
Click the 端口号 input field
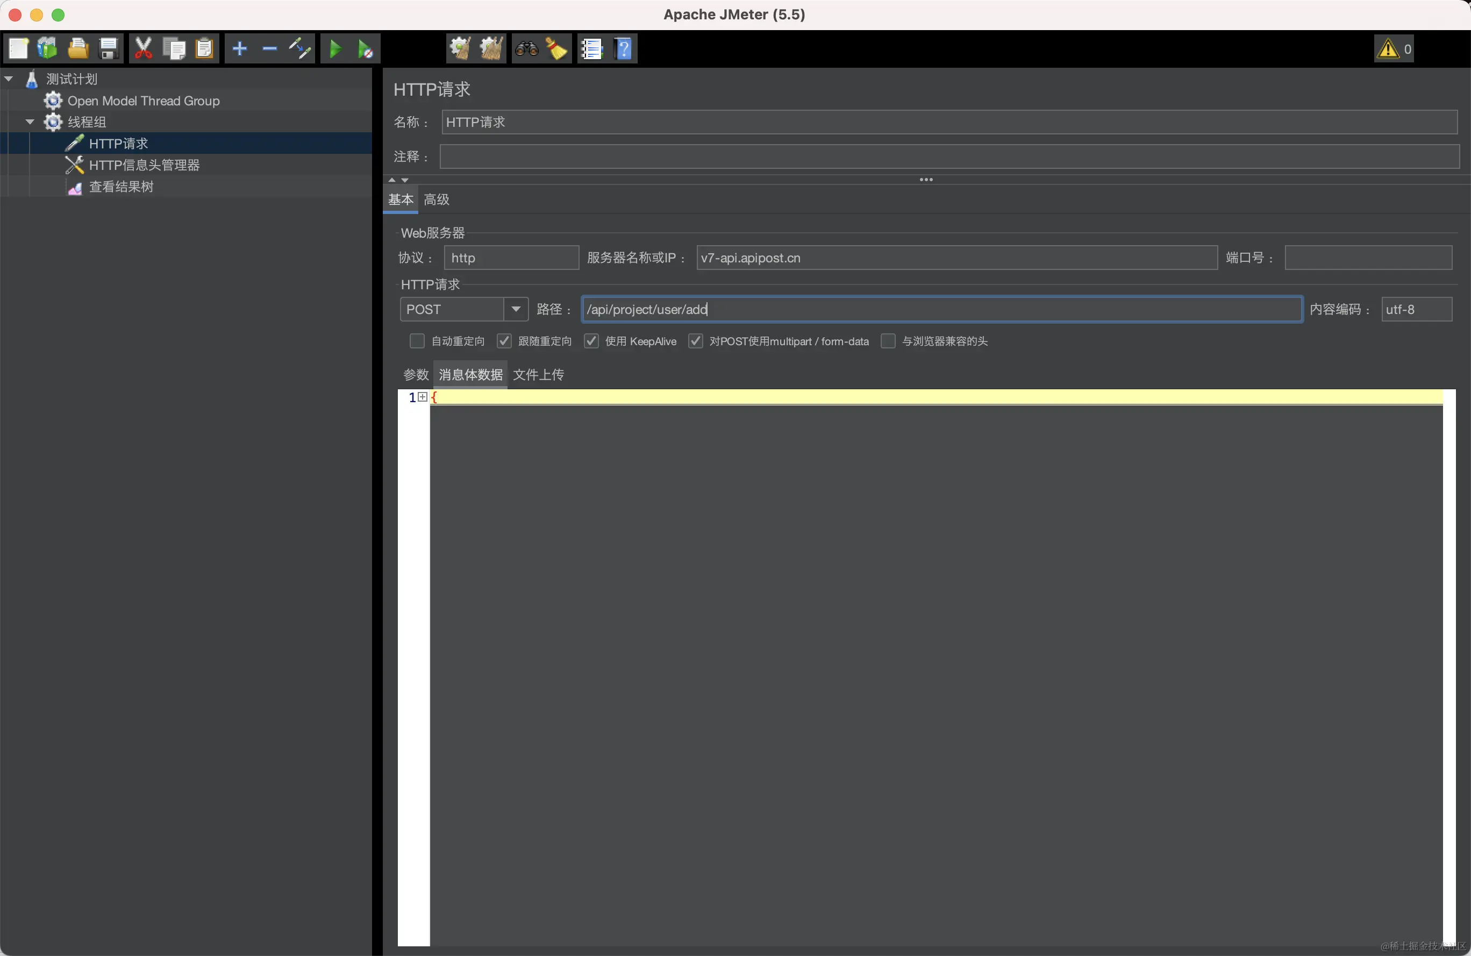1368,258
